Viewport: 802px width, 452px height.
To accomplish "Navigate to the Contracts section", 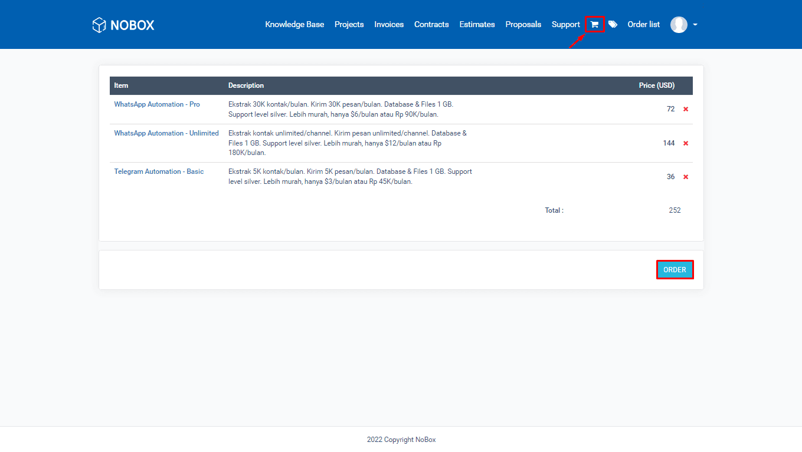I will (x=431, y=24).
